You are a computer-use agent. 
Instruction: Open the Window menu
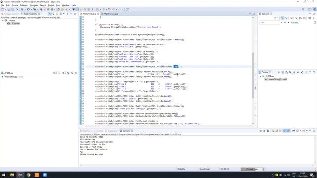(x=66, y=5)
